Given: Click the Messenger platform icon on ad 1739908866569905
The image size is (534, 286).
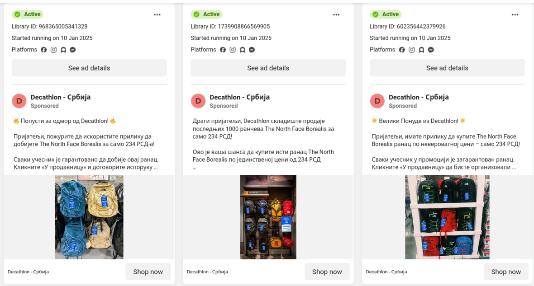Looking at the screenshot, I should click(252, 50).
